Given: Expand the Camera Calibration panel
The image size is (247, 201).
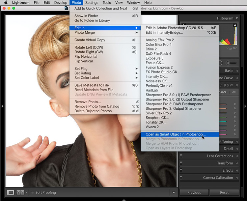Looking at the screenshot, I should point(237,178).
